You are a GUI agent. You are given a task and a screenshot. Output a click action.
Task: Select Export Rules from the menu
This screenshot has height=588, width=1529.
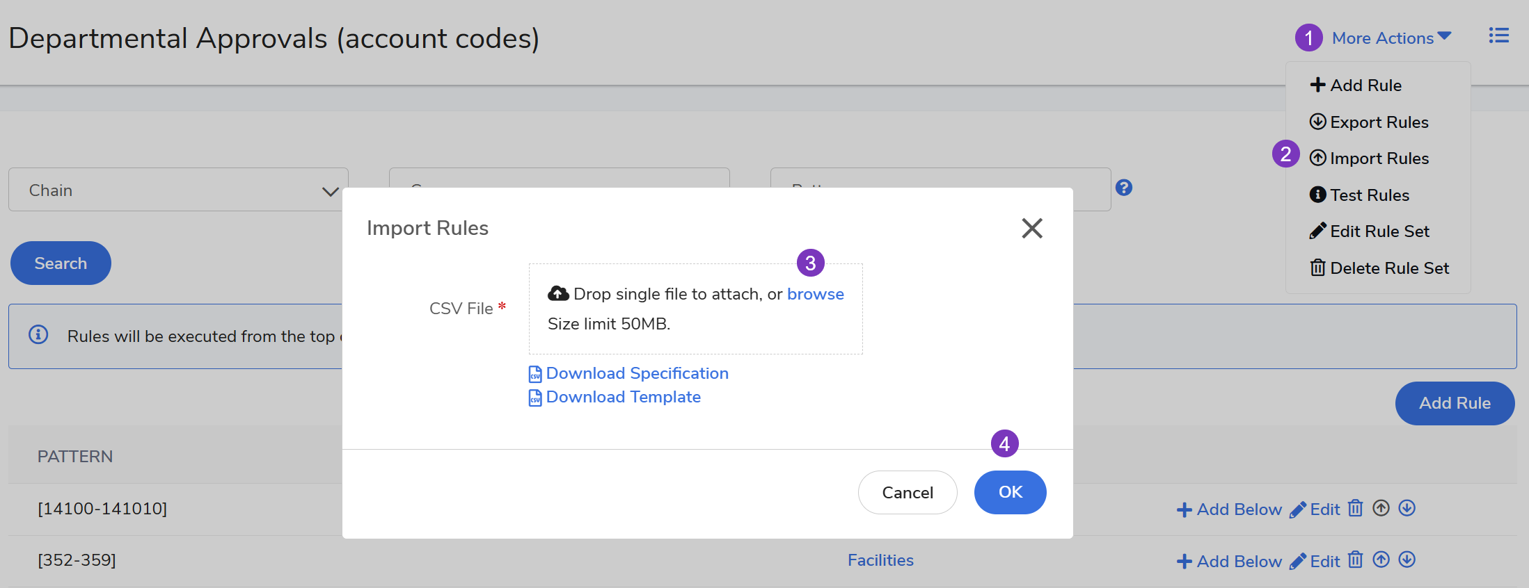(x=1378, y=122)
